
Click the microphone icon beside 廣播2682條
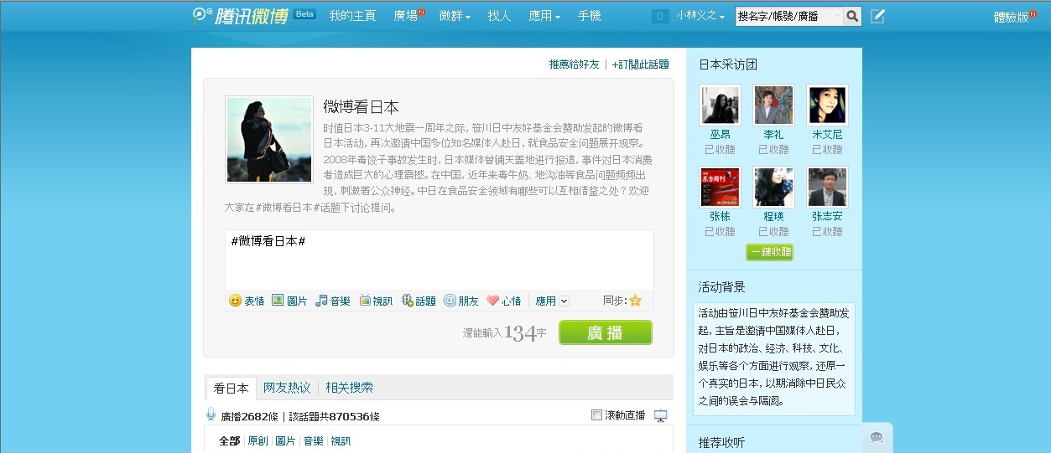tap(211, 414)
